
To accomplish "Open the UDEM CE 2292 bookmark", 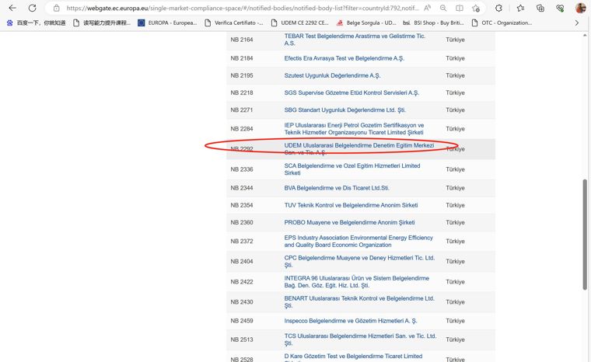I will pyautogui.click(x=300, y=23).
